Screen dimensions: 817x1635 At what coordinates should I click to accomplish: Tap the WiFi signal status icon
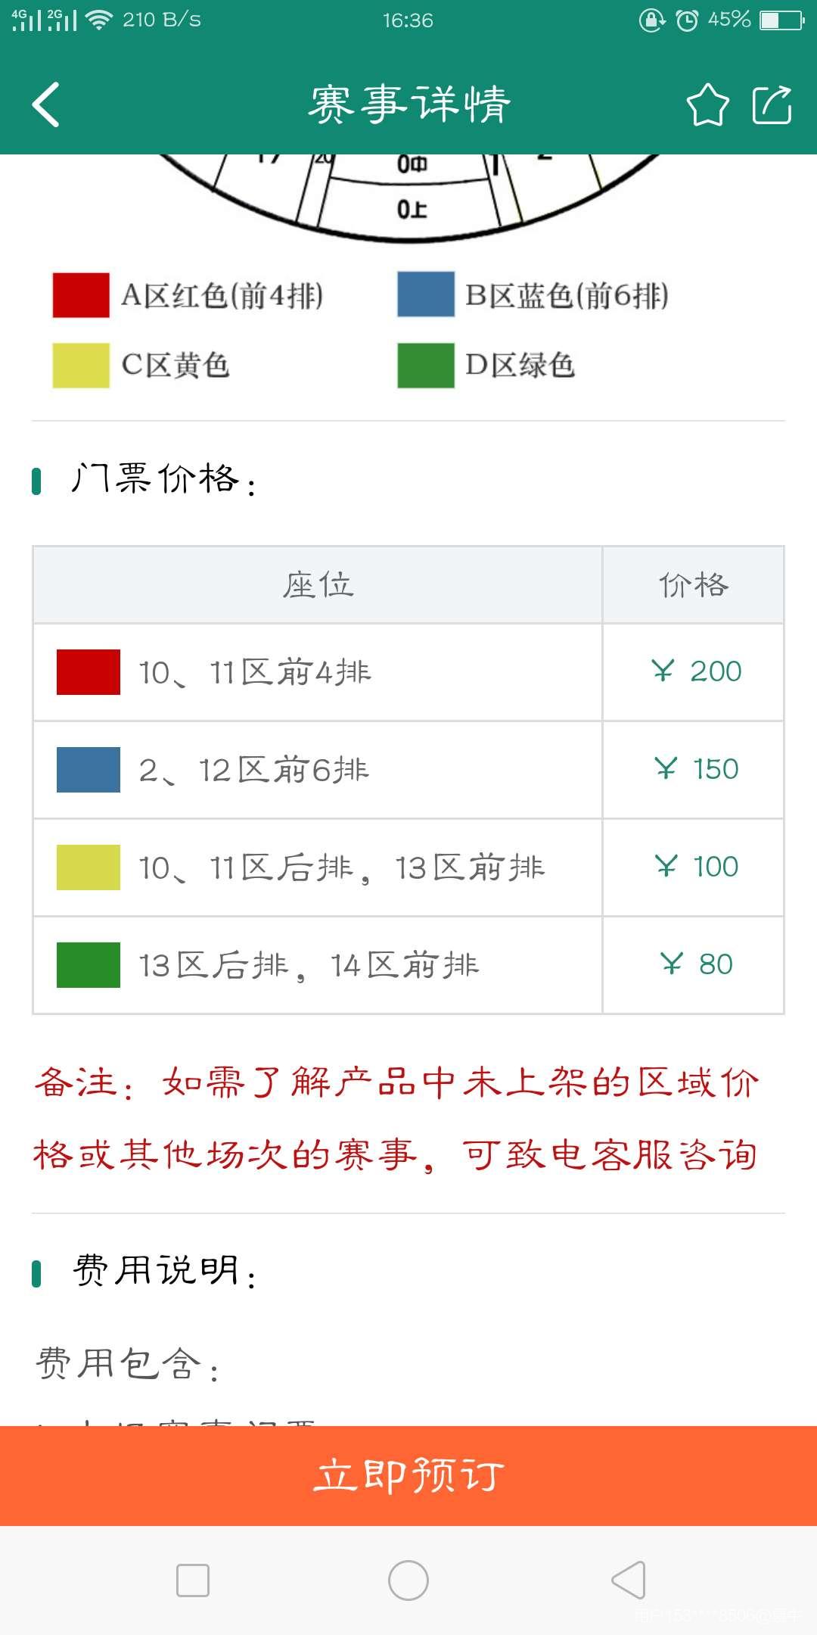(98, 20)
